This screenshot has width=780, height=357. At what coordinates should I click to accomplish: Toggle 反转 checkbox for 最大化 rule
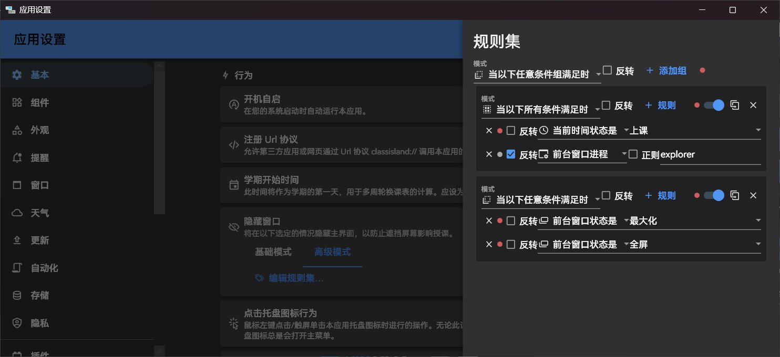coord(511,221)
